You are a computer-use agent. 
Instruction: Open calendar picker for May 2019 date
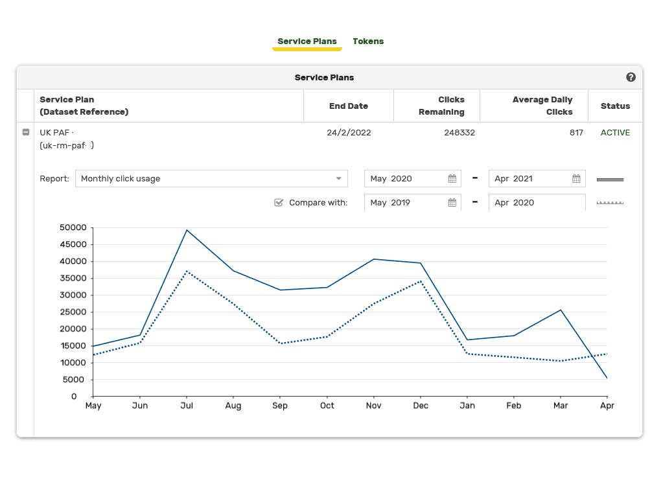(452, 203)
